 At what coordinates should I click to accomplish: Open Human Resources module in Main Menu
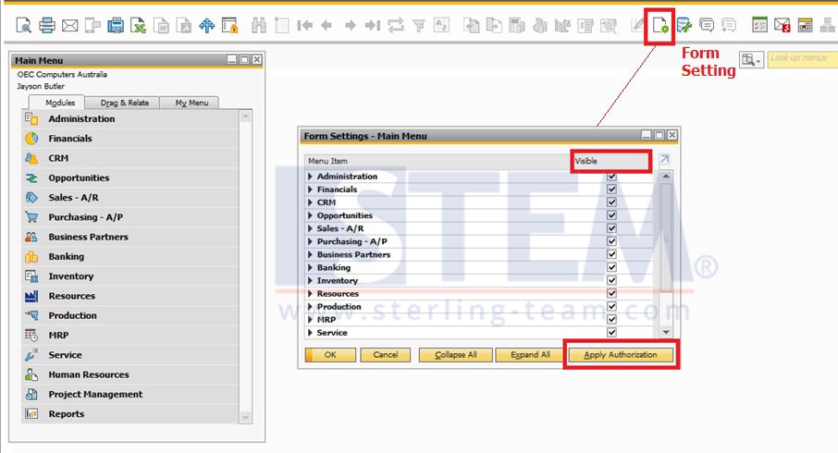pyautogui.click(x=129, y=374)
